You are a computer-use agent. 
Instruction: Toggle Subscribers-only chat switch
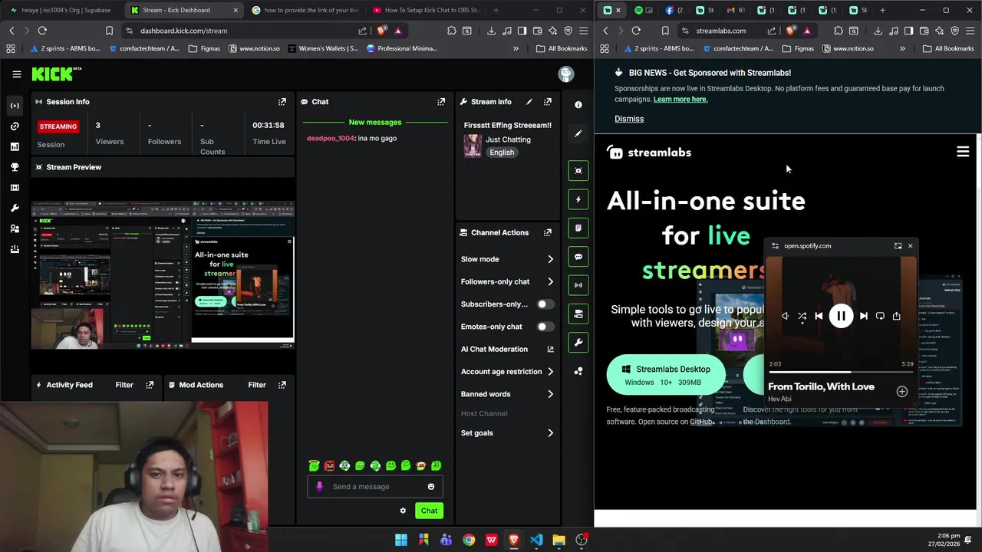(545, 304)
